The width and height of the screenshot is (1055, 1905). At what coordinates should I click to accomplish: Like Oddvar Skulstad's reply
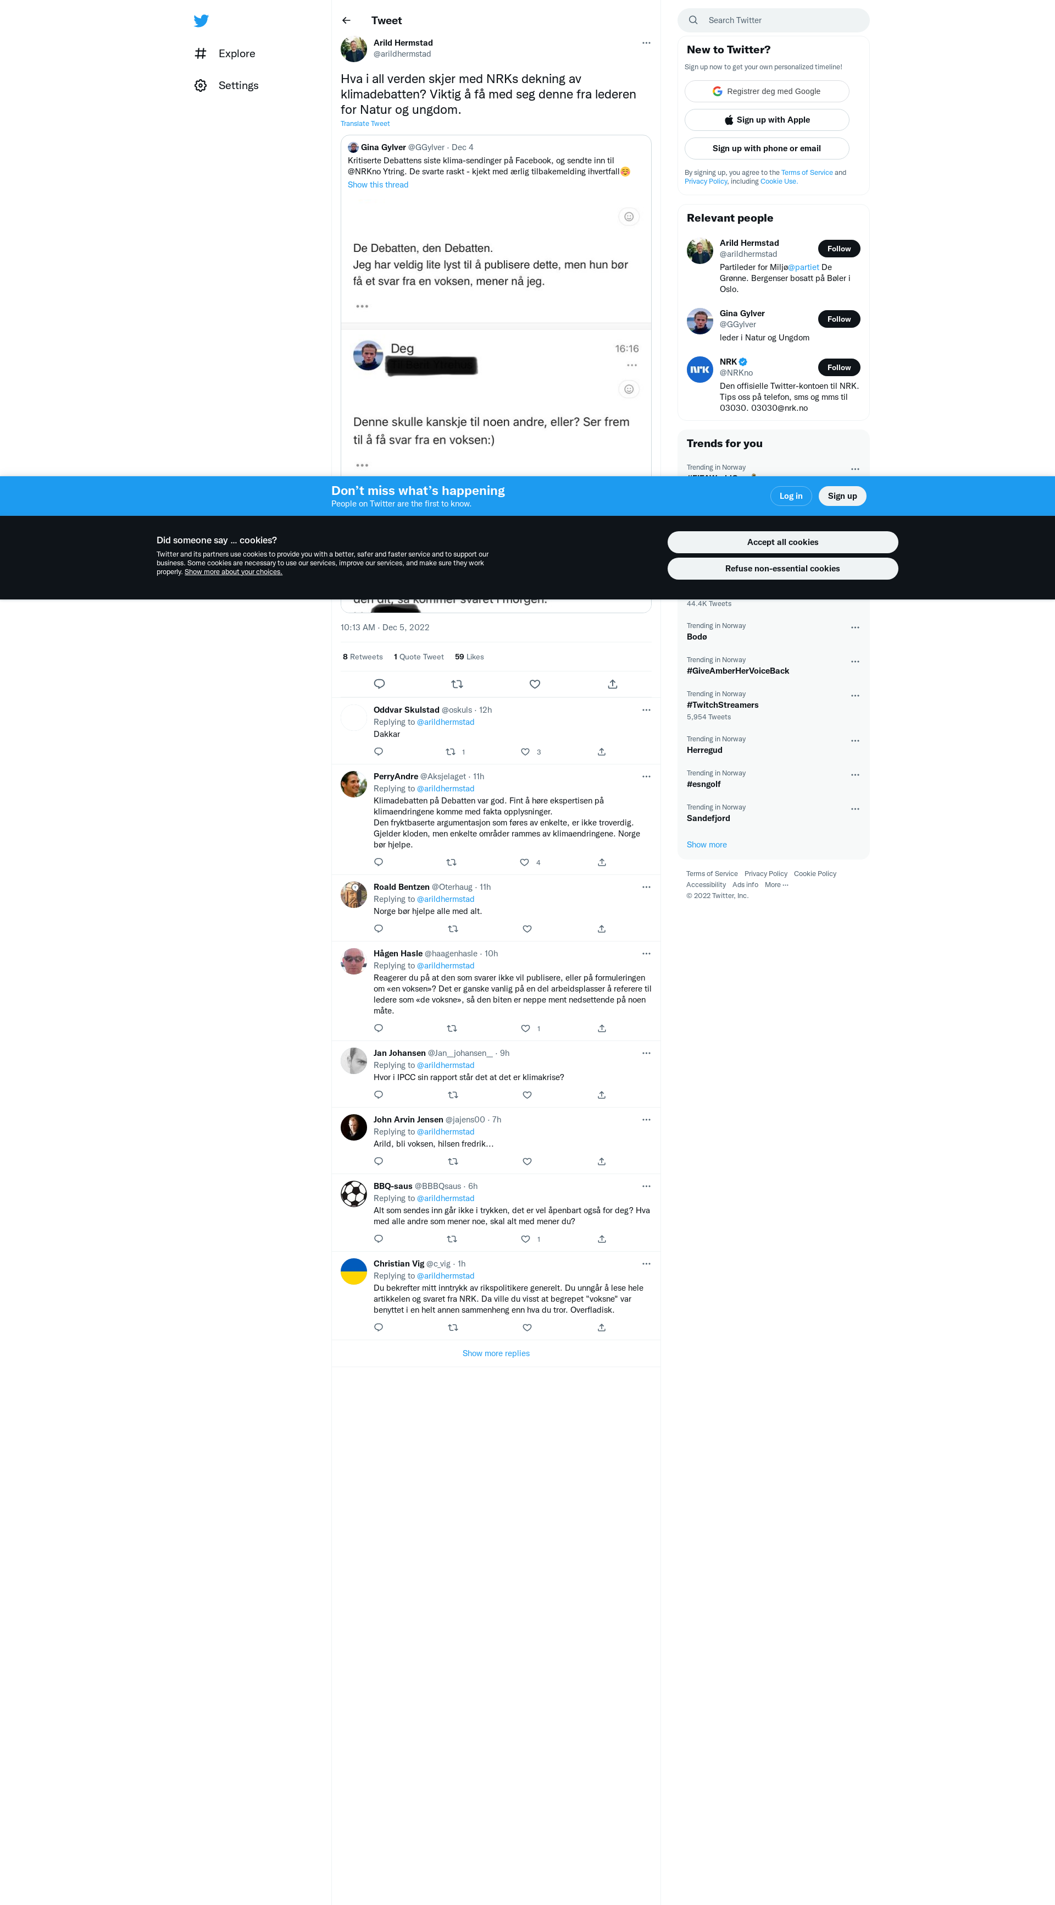coord(525,752)
